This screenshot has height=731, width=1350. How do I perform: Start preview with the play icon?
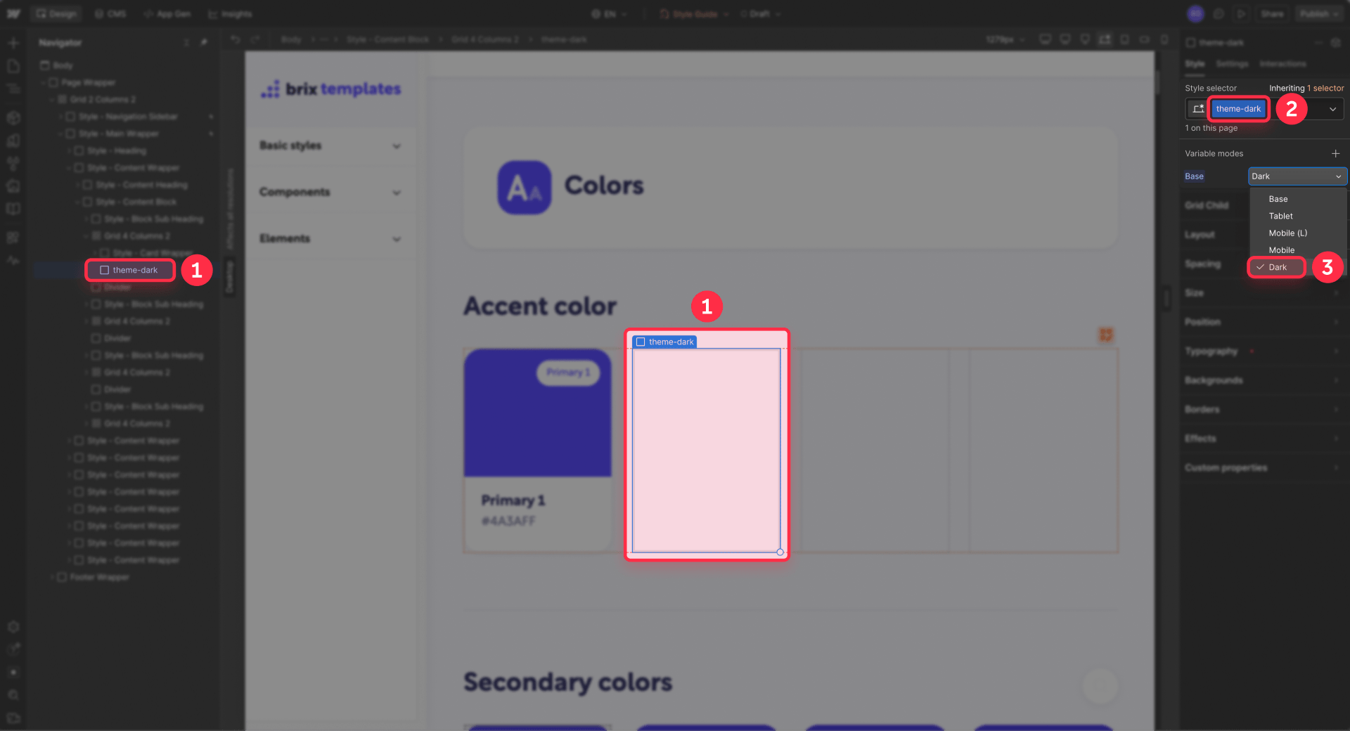(x=1241, y=13)
